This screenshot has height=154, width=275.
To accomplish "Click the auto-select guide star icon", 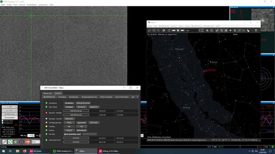I will 16,142.
